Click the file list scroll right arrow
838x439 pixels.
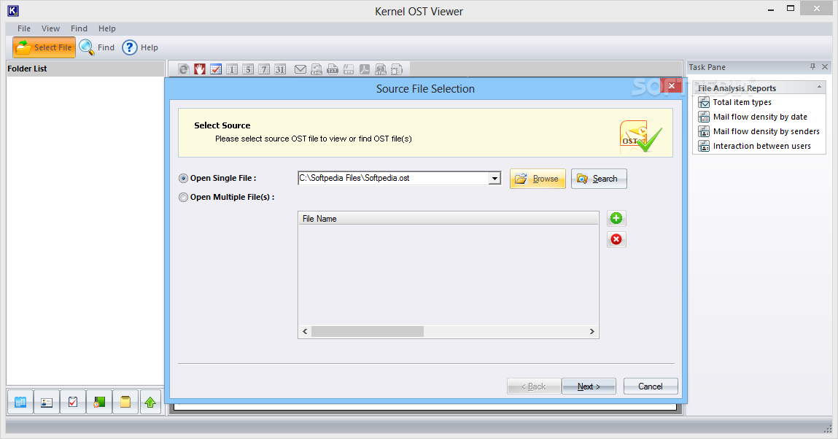591,332
